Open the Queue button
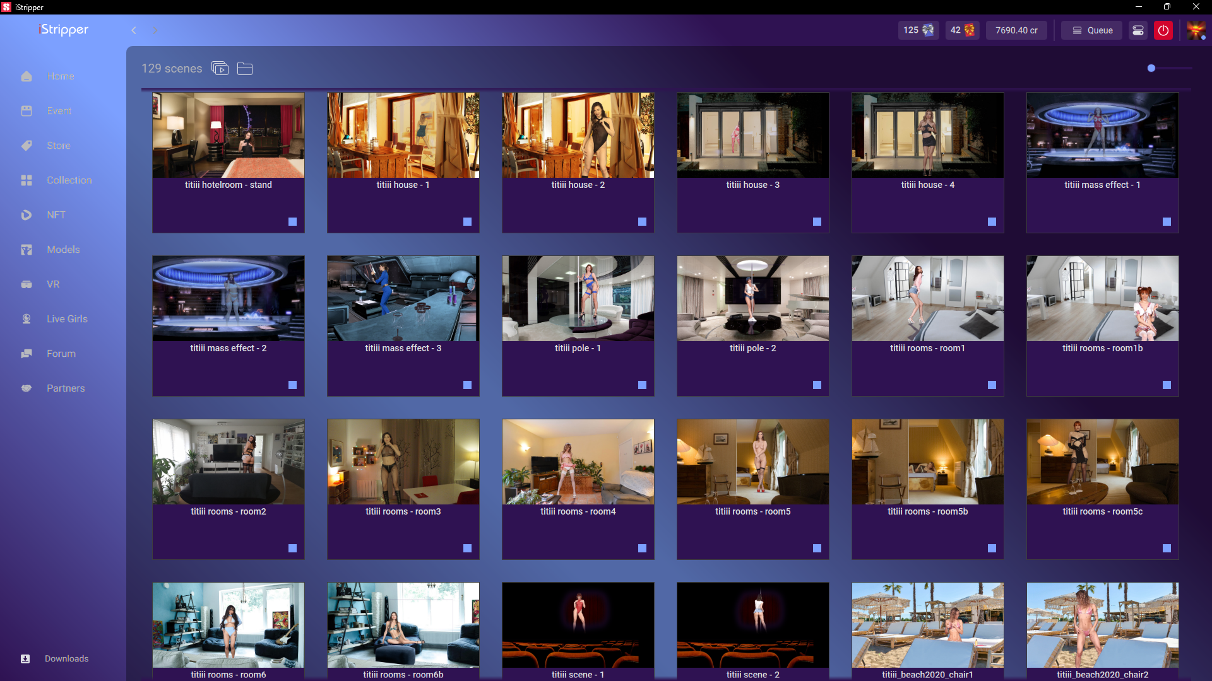1212x681 pixels. coord(1091,30)
